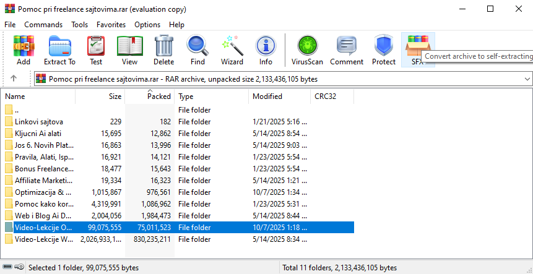Select the Jos 6. Novih Plat... folder

pyautogui.click(x=44, y=145)
